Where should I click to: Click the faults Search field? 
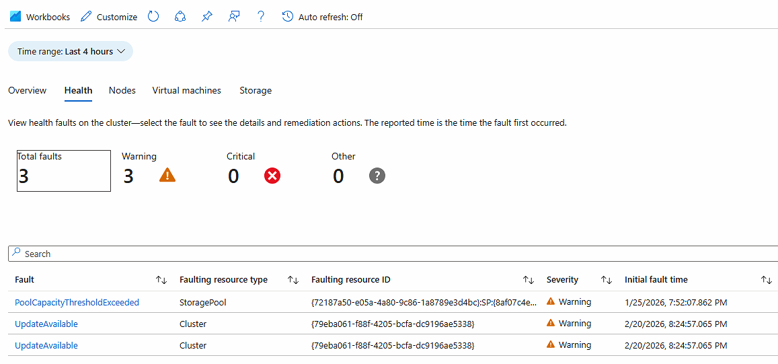pos(390,254)
